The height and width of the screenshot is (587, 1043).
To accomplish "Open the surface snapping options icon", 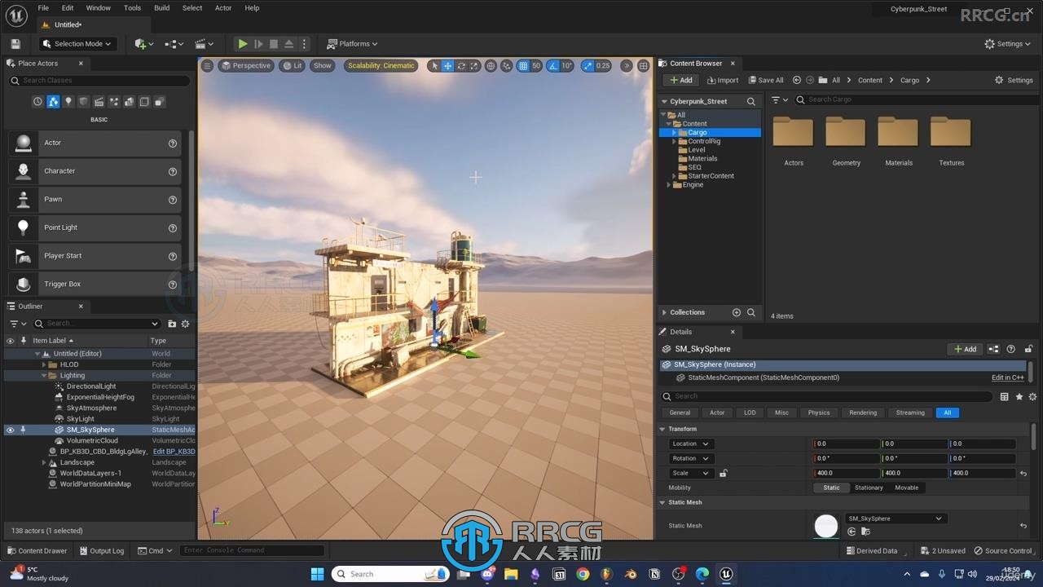I will pos(506,66).
